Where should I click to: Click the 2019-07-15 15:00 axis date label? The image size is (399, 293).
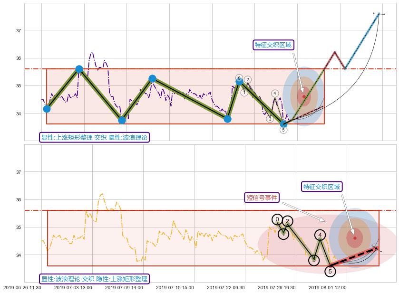[175, 287]
